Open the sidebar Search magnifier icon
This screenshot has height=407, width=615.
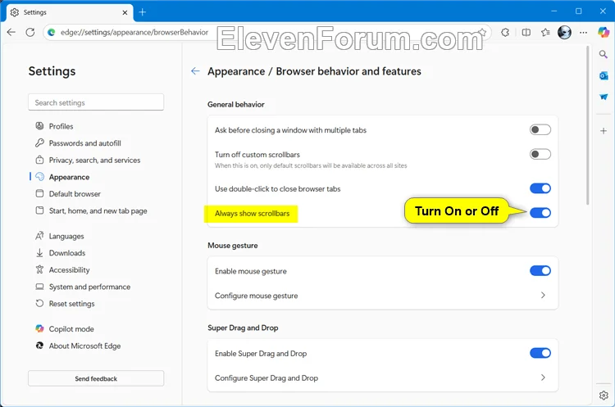(604, 54)
